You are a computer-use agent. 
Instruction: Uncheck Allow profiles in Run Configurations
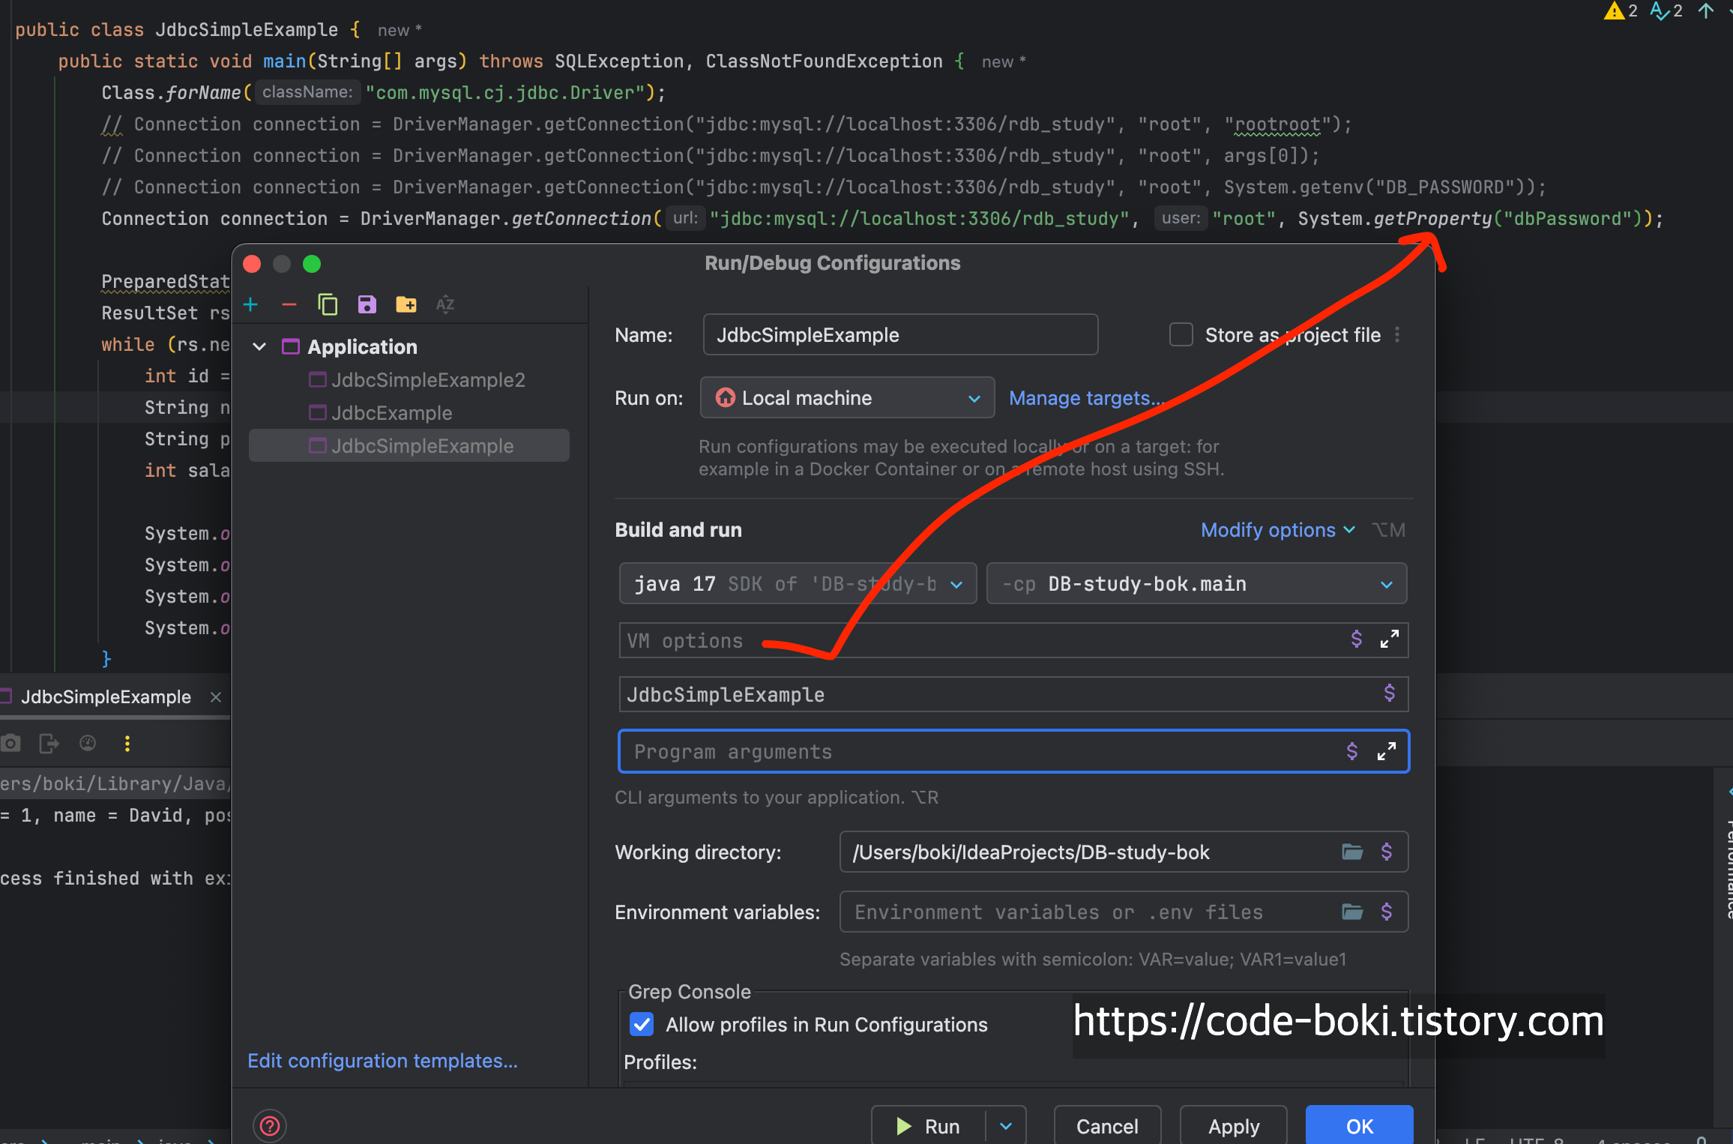pos(642,1024)
